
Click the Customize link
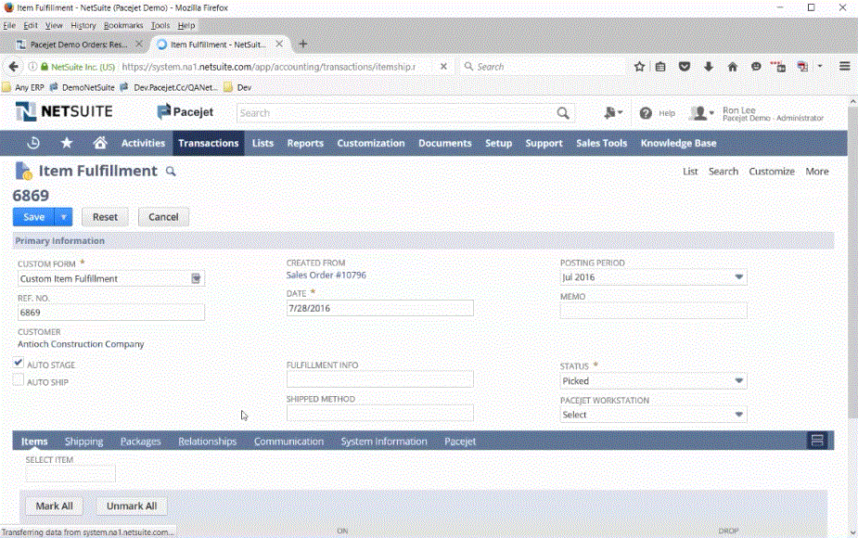tap(772, 172)
